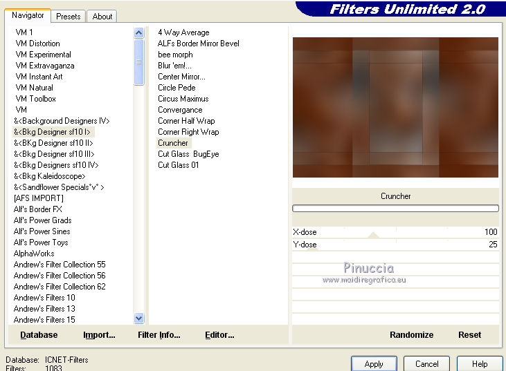Open the Database button

[x=39, y=335]
